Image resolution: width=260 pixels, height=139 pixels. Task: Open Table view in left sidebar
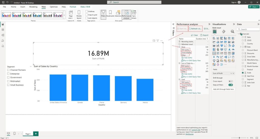point(3,30)
